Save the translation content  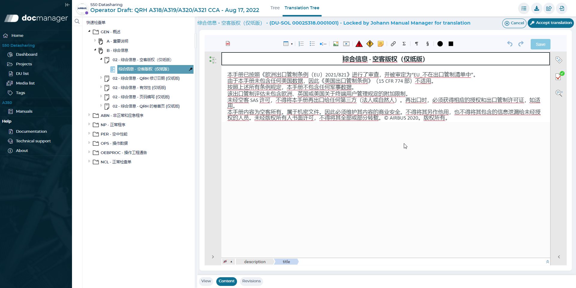(541, 44)
